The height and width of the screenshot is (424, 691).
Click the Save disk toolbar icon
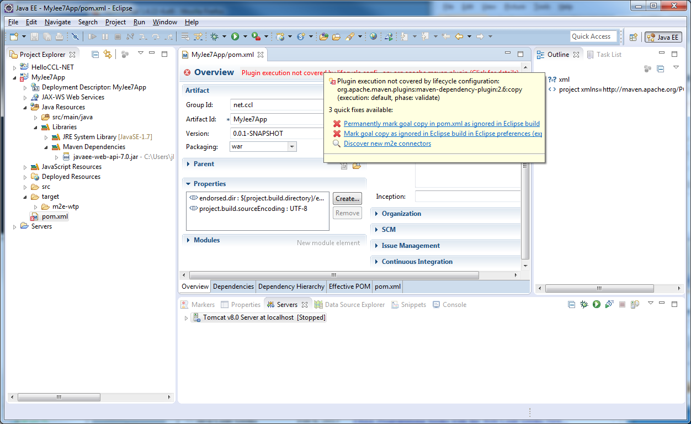(34, 36)
